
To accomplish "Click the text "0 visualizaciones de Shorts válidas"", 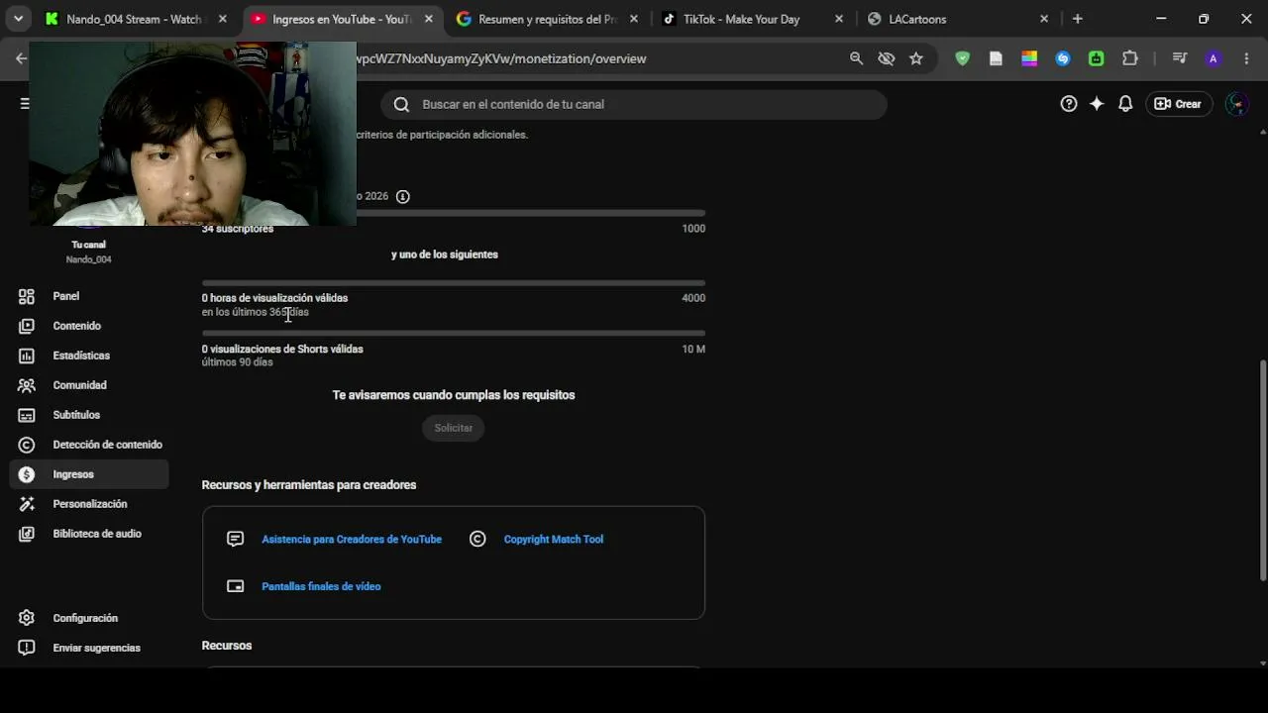I will [282, 349].
